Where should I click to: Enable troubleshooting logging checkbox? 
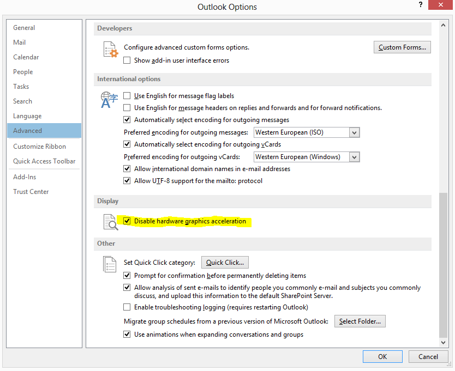(127, 307)
